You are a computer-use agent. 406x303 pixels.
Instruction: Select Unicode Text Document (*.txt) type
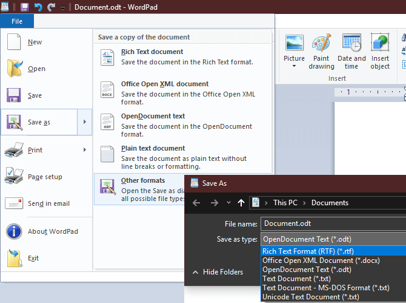(x=333, y=296)
